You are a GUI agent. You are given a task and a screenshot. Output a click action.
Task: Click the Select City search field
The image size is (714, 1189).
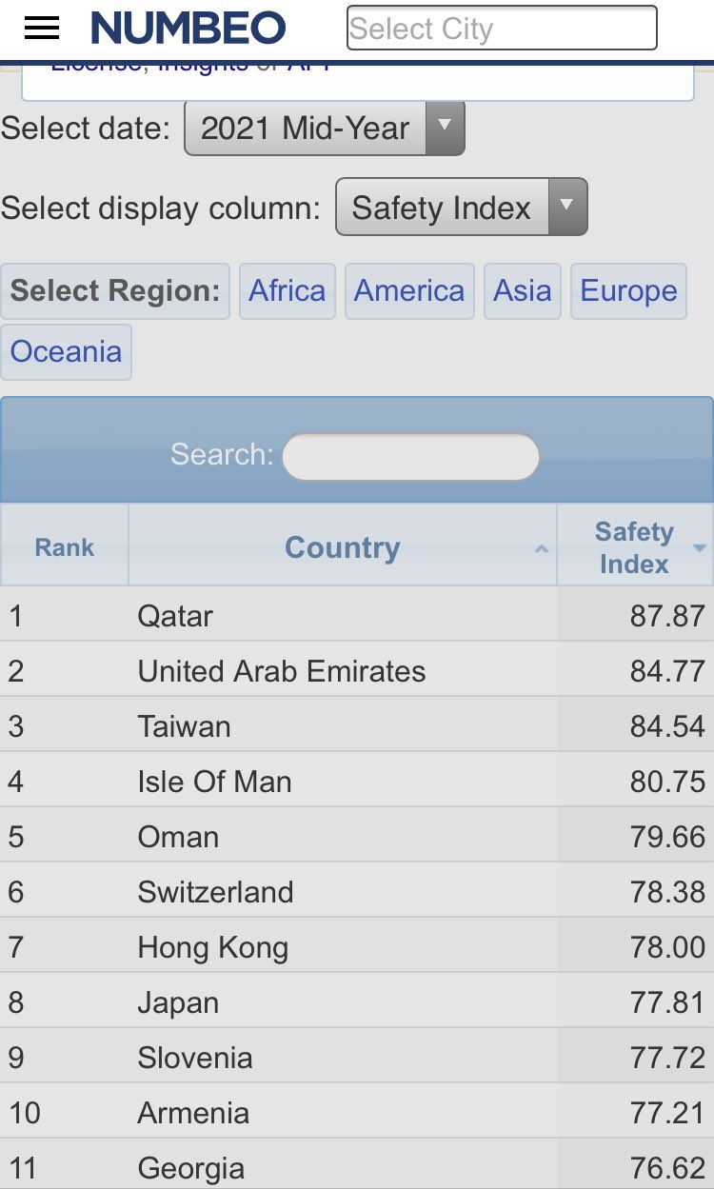502,28
